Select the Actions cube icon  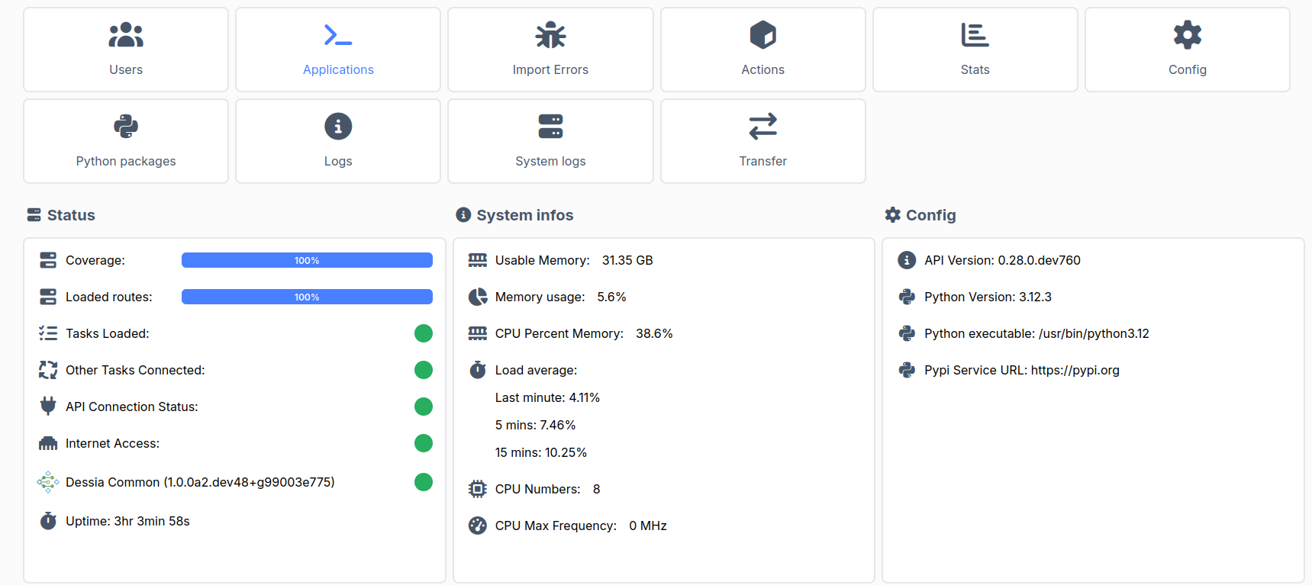pos(762,35)
